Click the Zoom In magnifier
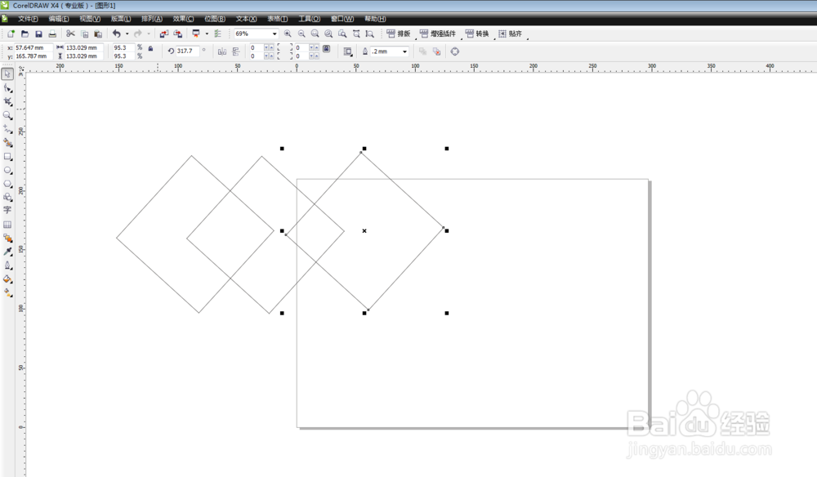 288,33
